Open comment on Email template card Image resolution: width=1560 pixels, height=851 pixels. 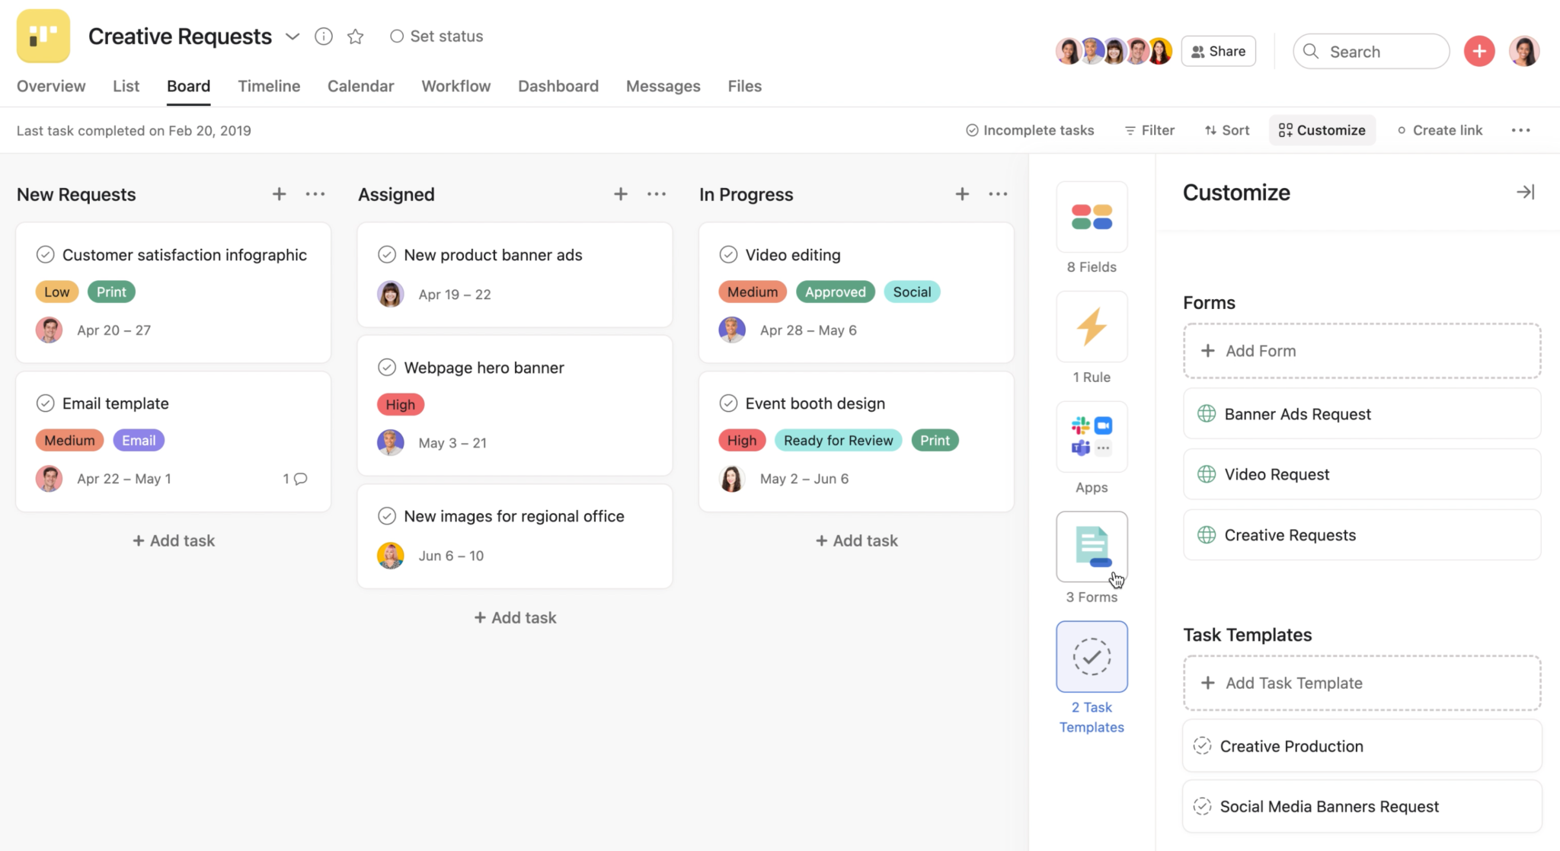tap(296, 479)
